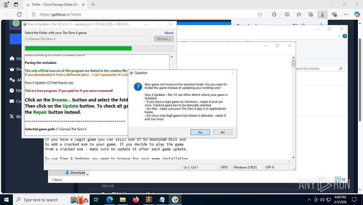
Task: Click the green update progress bar
Action: pos(99,48)
